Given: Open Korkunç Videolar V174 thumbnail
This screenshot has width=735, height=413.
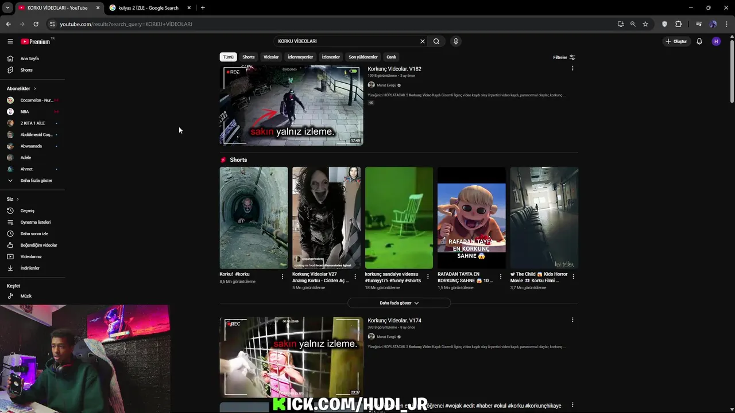Looking at the screenshot, I should (x=291, y=357).
